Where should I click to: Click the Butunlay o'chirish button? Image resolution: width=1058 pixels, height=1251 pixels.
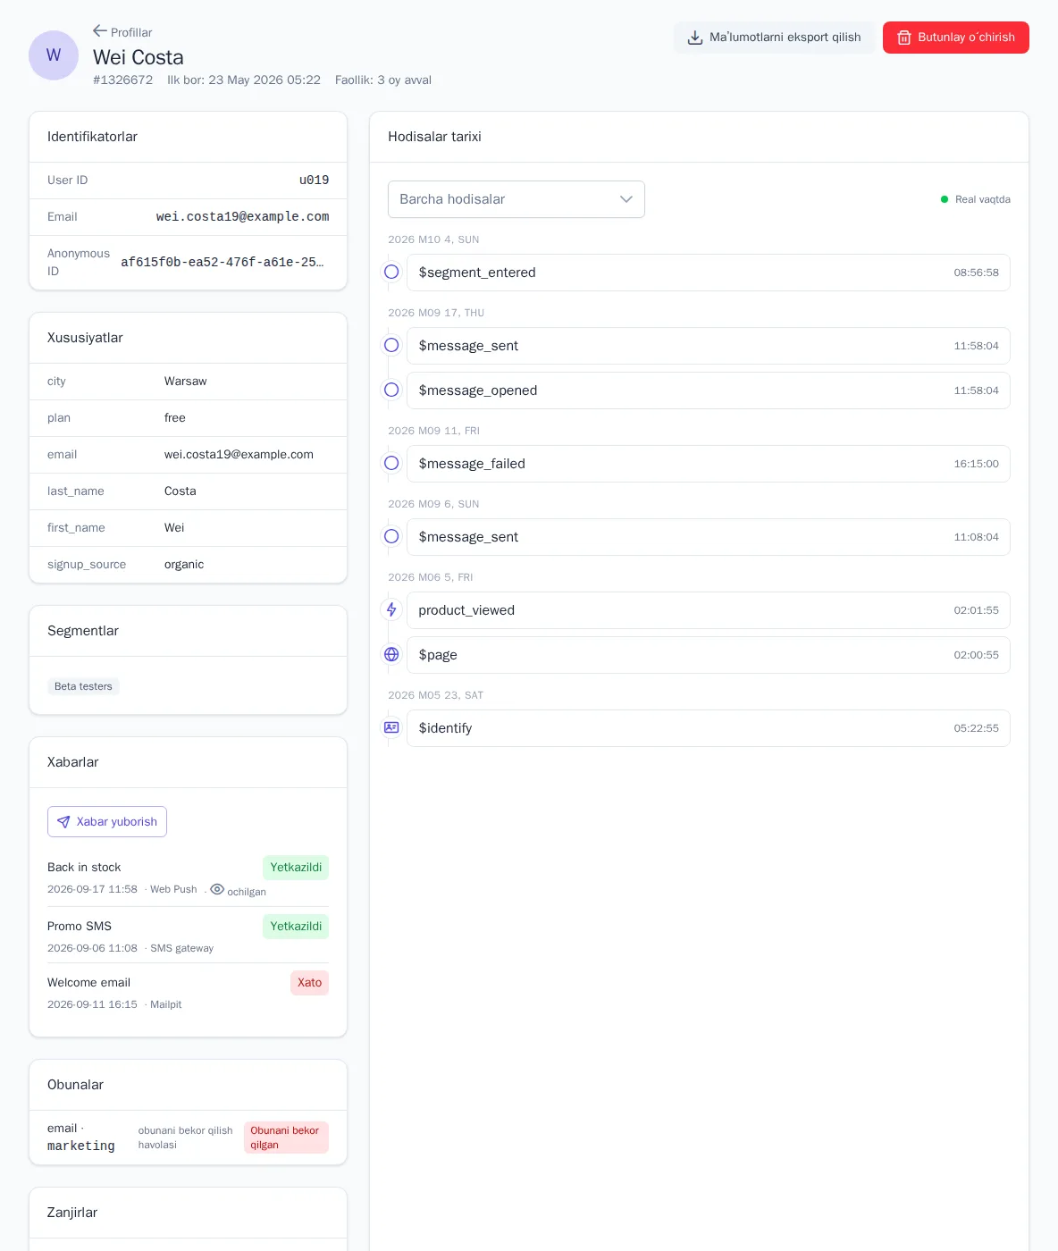tap(956, 38)
